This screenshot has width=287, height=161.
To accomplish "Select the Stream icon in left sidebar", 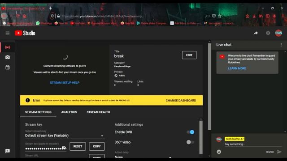I will coord(8,47).
